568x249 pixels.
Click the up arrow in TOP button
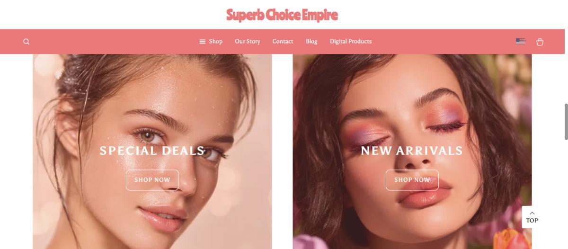[532, 213]
